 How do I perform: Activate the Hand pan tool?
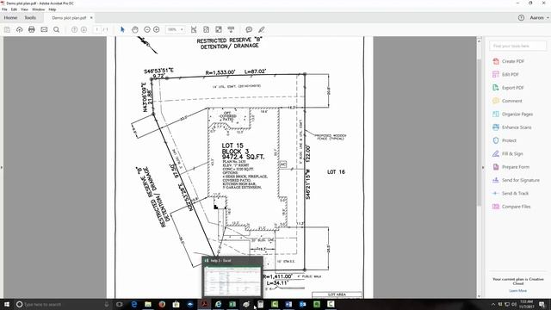pyautogui.click(x=135, y=30)
